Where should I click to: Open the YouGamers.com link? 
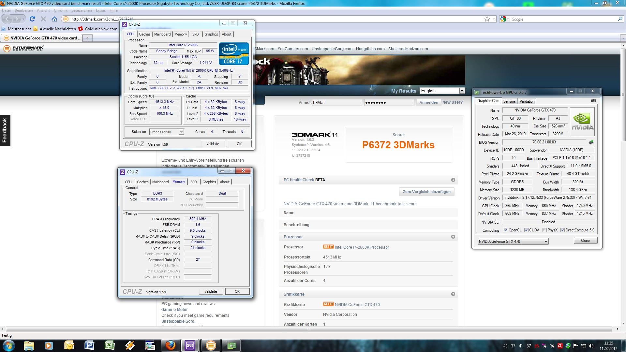(x=292, y=49)
